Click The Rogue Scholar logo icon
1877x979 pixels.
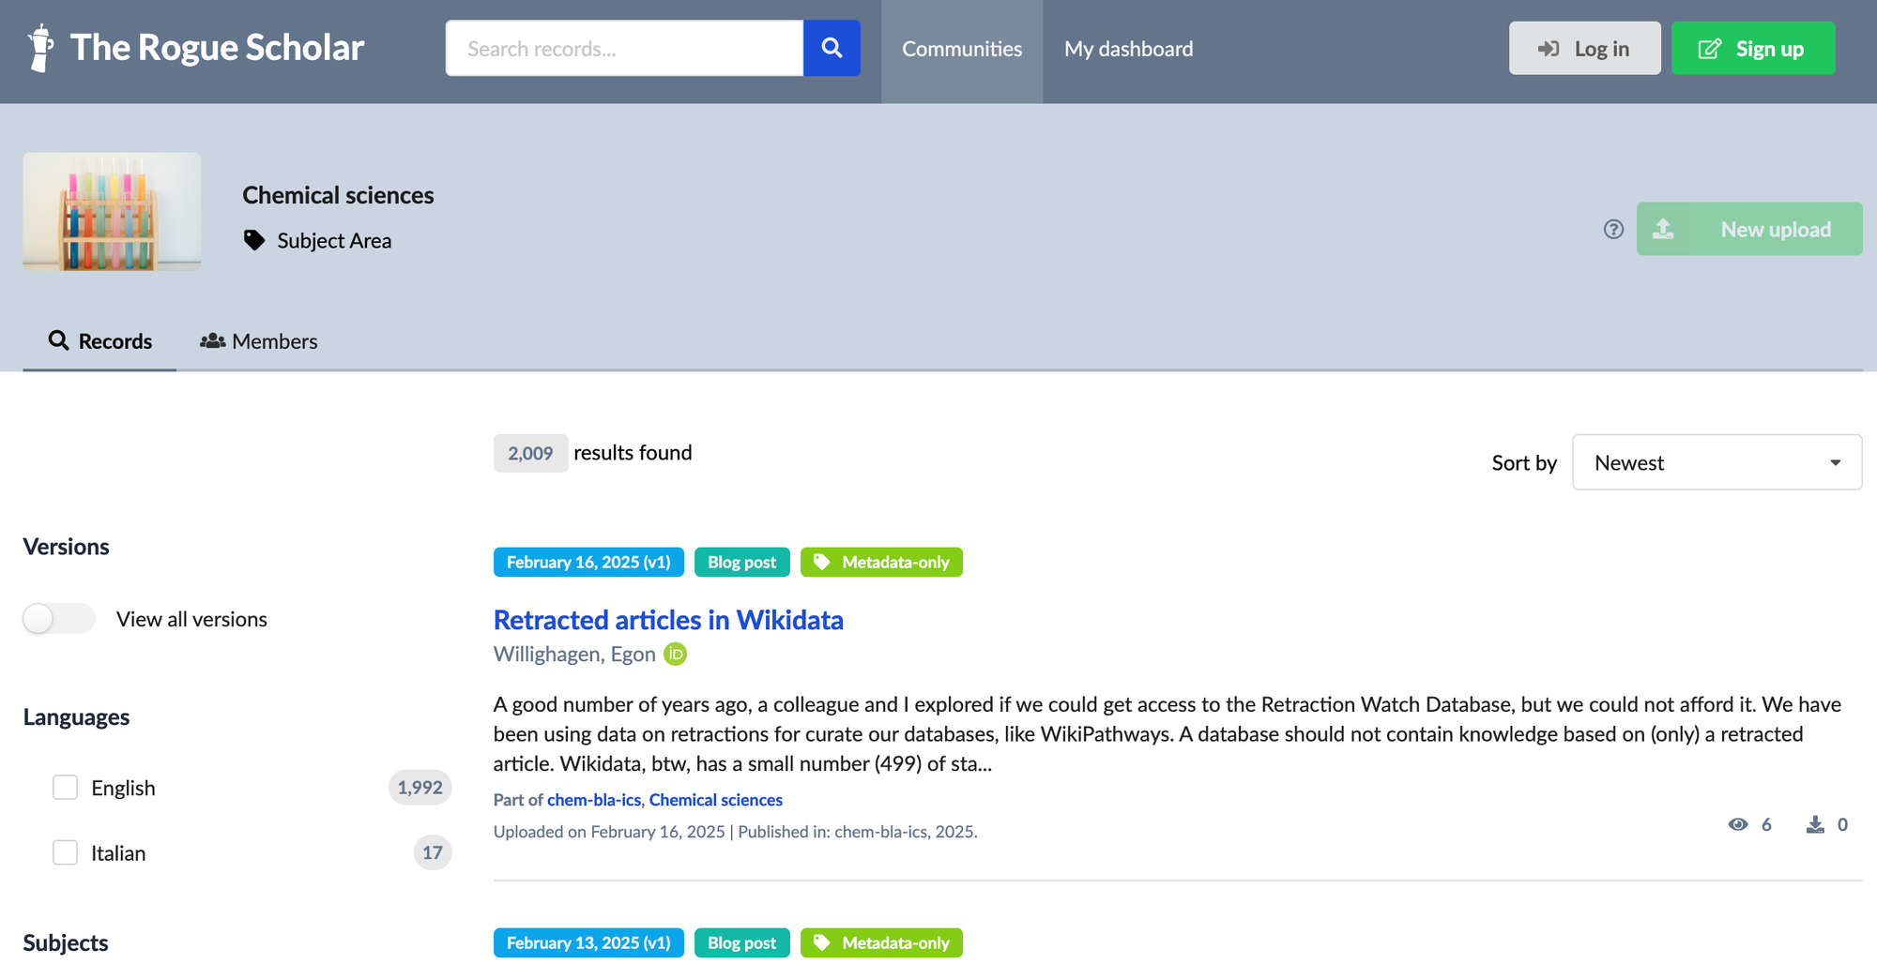pyautogui.click(x=40, y=47)
